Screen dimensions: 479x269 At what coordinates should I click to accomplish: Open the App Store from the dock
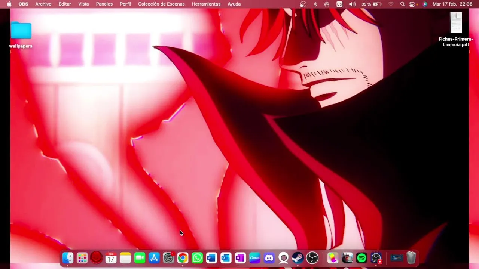click(x=154, y=258)
